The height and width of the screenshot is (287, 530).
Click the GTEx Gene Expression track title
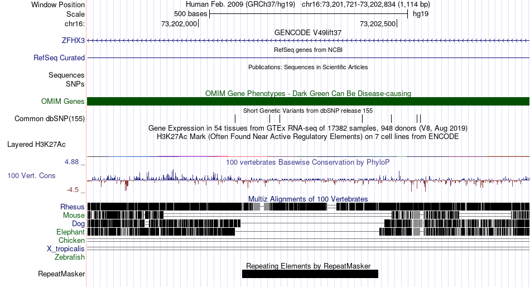308,128
